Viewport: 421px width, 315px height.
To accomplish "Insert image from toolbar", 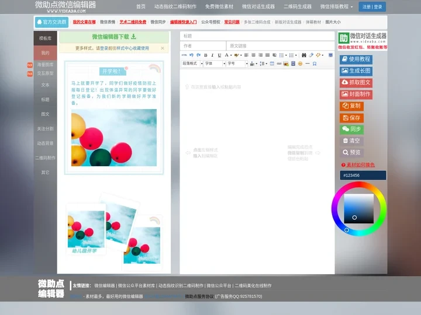I will tap(286, 64).
